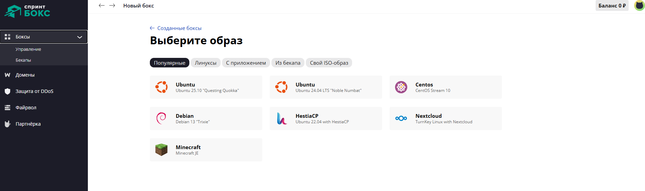This screenshot has width=645, height=191.
Task: Select Ubuntu 24.04 LTS Noble Numbat image
Action: 326,87
